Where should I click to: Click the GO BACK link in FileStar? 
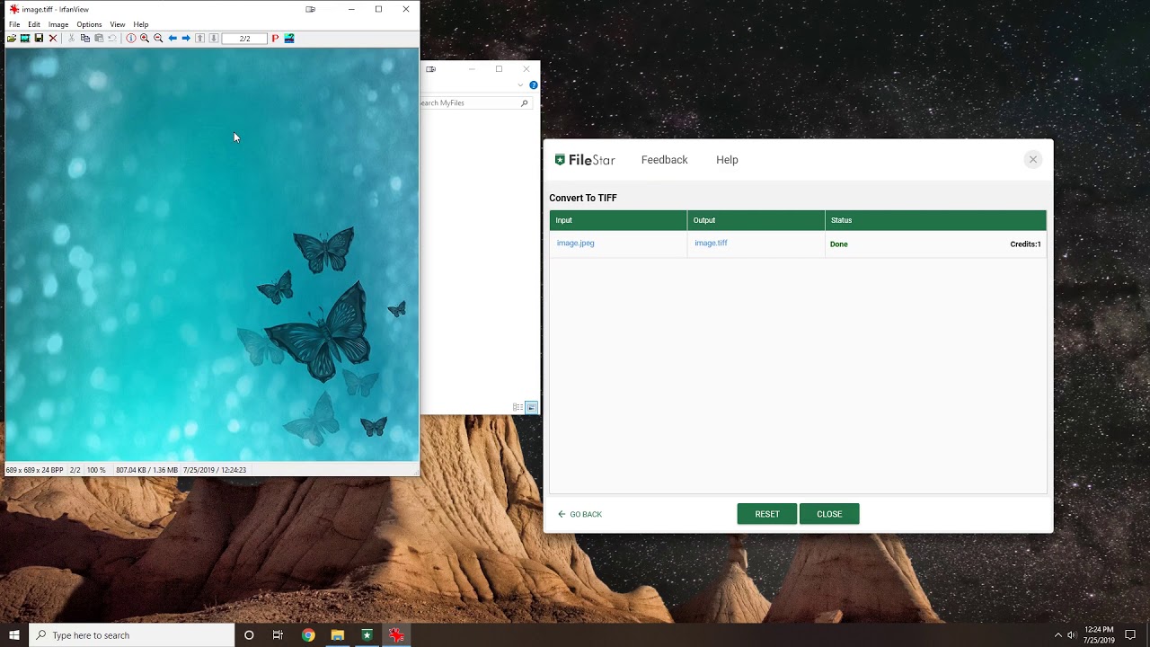pyautogui.click(x=579, y=514)
